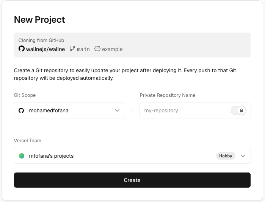Click the example directory name
Screen dimensions: 265x202
tap(112, 49)
